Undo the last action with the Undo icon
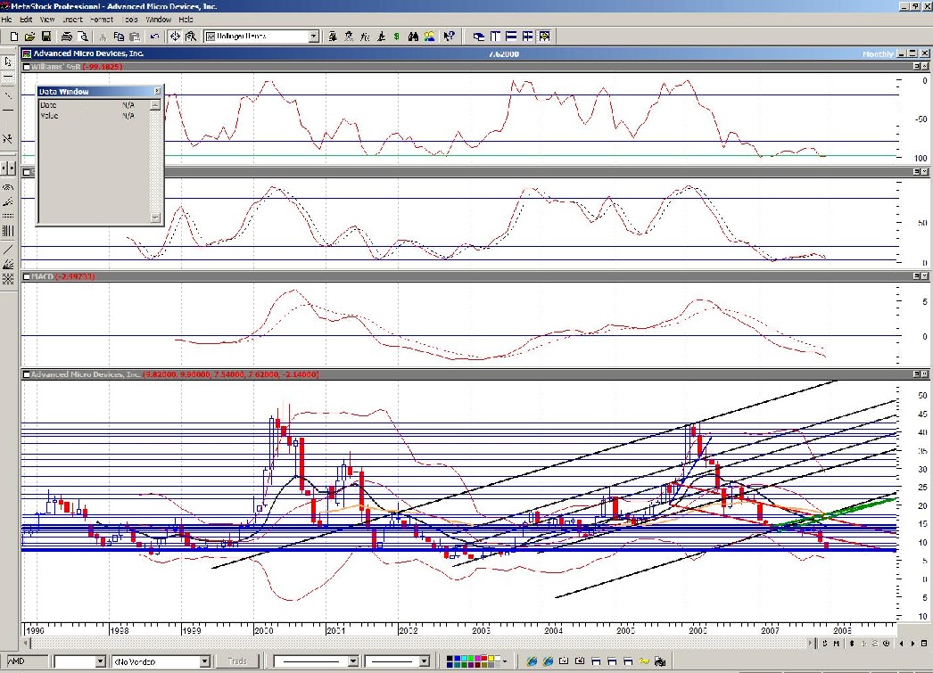 click(154, 37)
